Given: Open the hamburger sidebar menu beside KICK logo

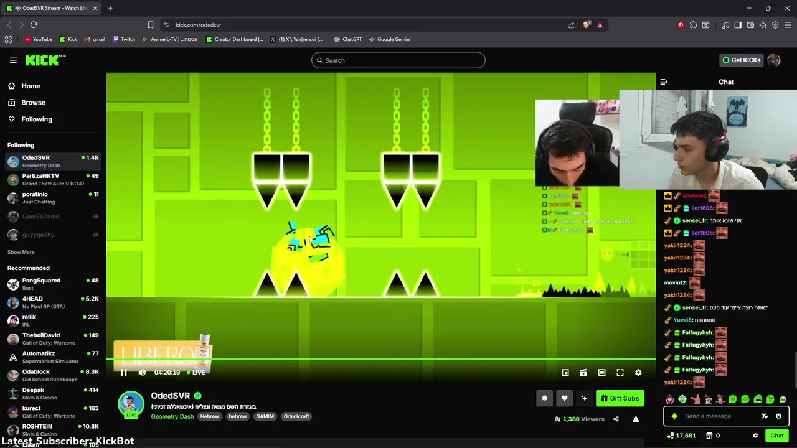Looking at the screenshot, I should point(13,60).
